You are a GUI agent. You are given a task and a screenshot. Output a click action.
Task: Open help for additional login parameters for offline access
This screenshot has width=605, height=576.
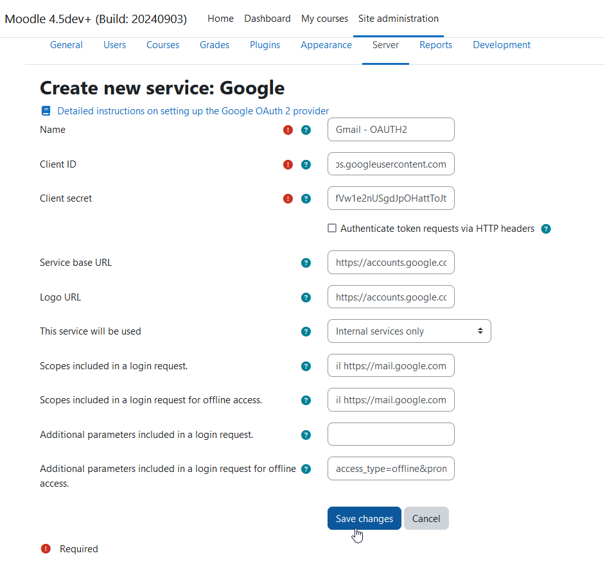click(306, 469)
